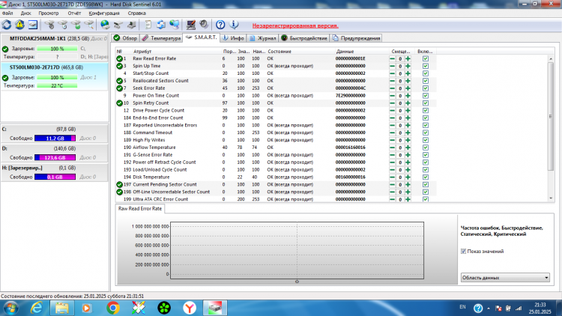Toggle the enable checkbox for Current Pending Sector Count
Image resolution: width=562 pixels, height=316 pixels.
point(426,184)
